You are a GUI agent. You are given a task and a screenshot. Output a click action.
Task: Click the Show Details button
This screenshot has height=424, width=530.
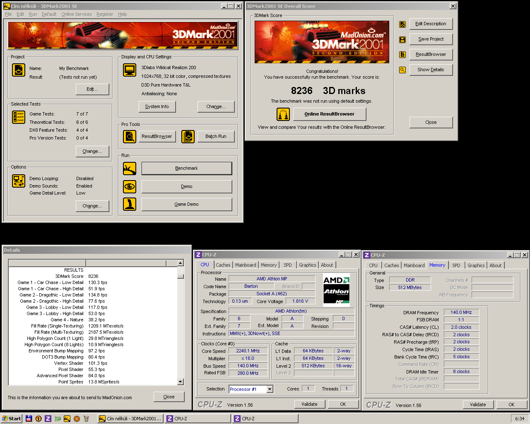pyautogui.click(x=431, y=70)
